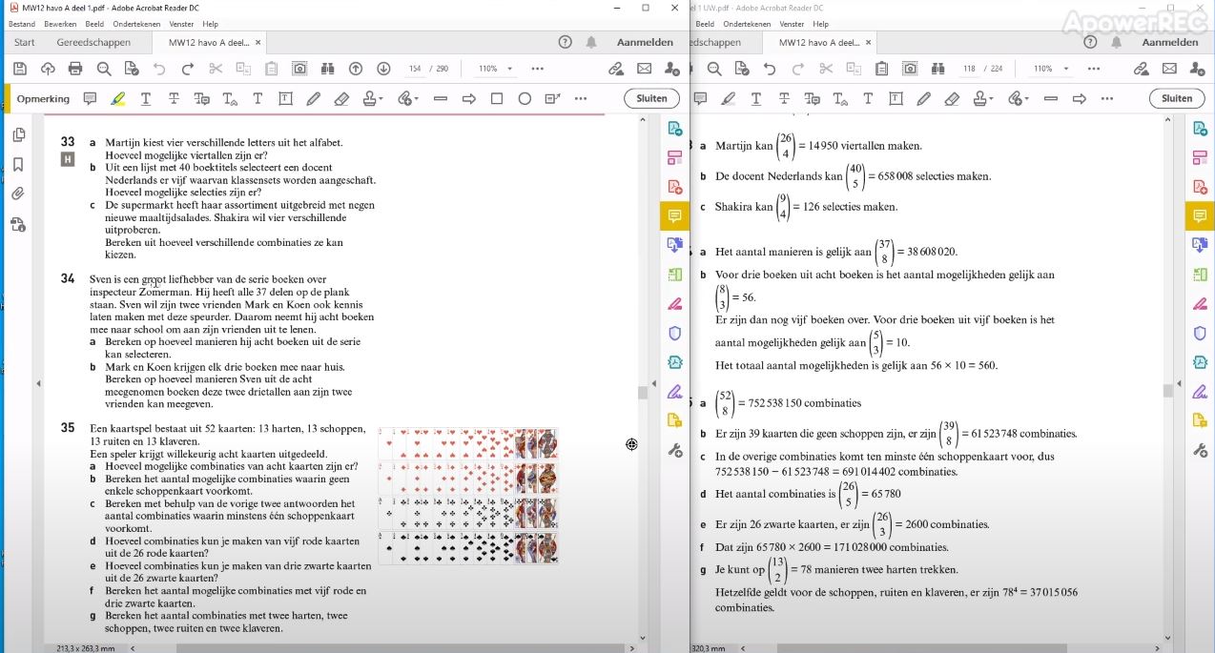Viewport: 1215px width, 653px height.
Task: Click Aanmelden in right window
Action: click(x=1170, y=42)
